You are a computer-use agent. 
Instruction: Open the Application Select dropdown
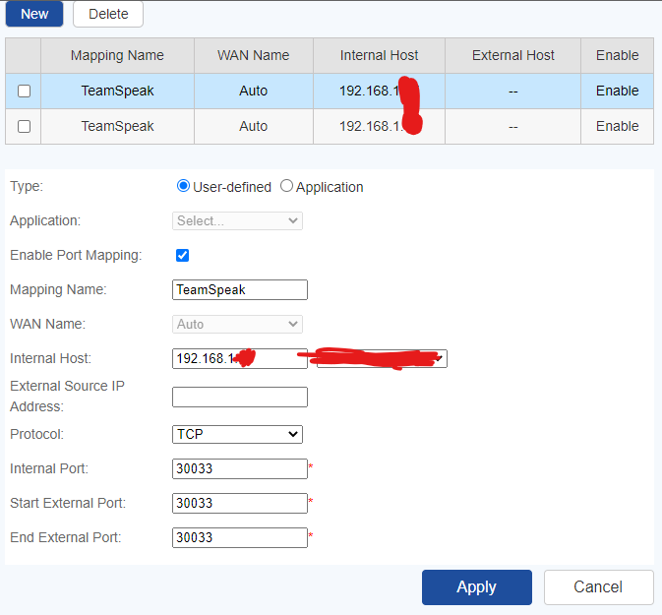pos(237,221)
